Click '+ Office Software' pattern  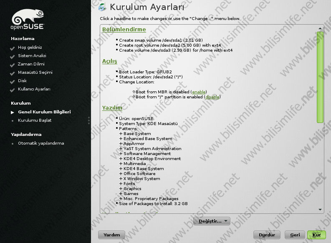(x=137, y=174)
